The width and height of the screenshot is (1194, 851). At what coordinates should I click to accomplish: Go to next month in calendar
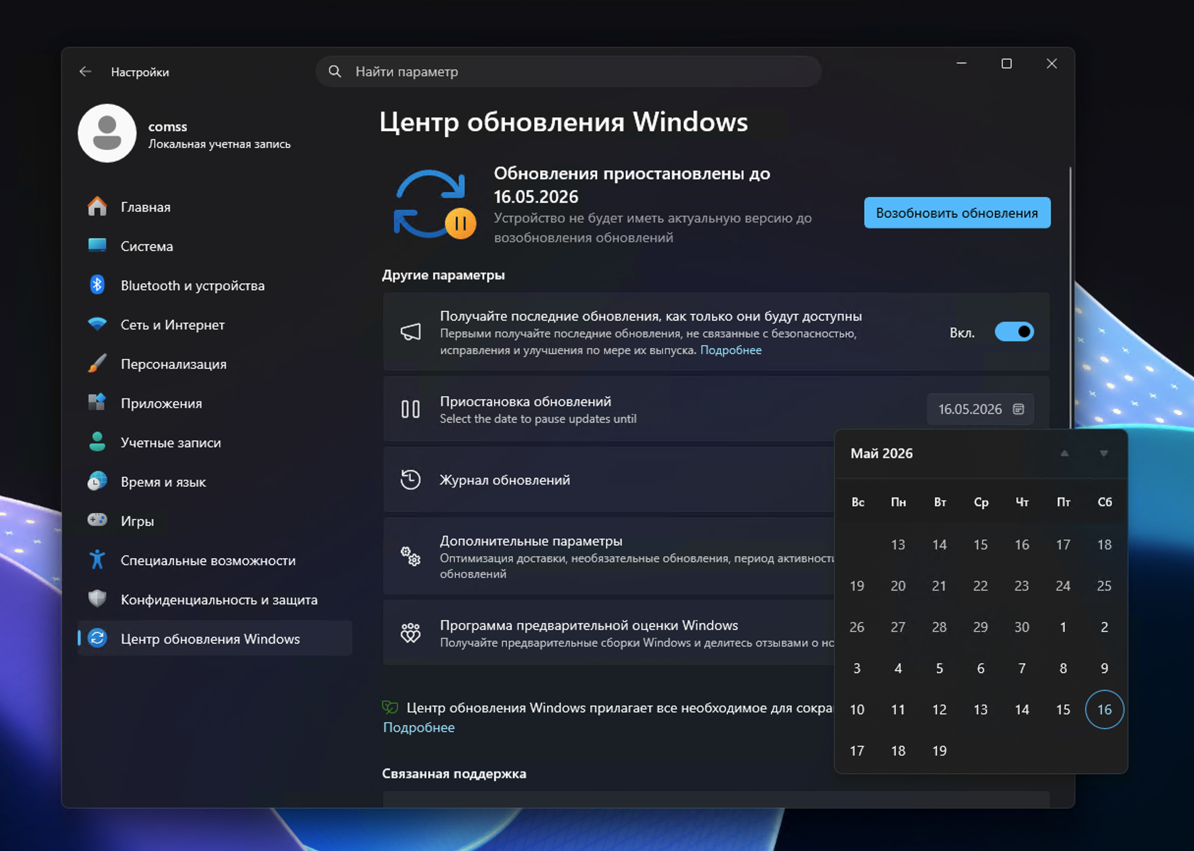[x=1103, y=453]
